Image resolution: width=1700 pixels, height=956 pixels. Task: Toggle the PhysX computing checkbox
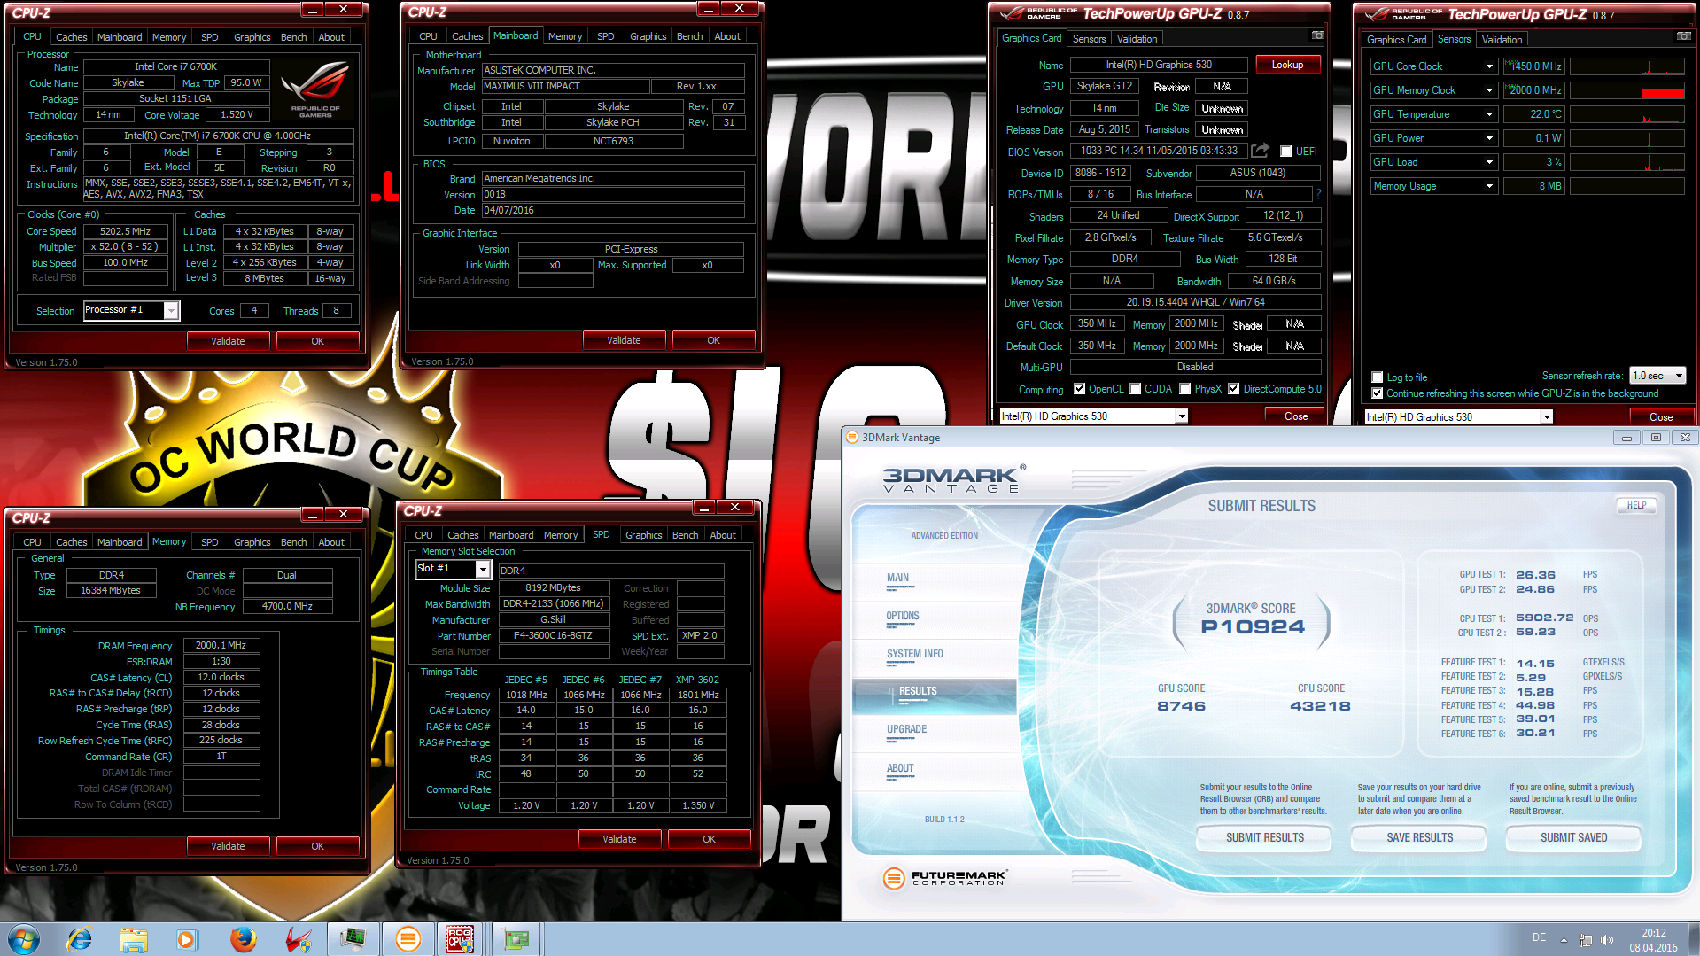point(1184,389)
